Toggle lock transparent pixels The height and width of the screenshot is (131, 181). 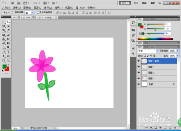[145, 56]
